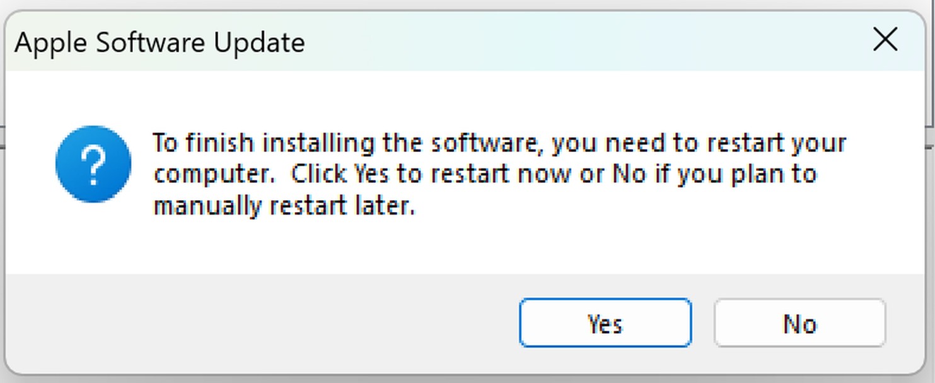This screenshot has height=383, width=935.
Task: Click the word 'Apple' in the title bar
Action: (51, 43)
